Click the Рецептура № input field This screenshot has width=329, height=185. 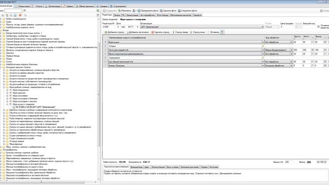[108, 27]
